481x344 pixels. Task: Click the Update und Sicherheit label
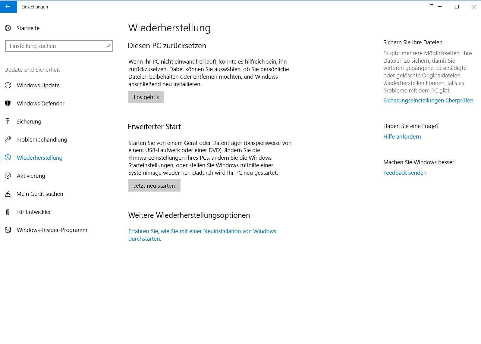pyautogui.click(x=32, y=70)
